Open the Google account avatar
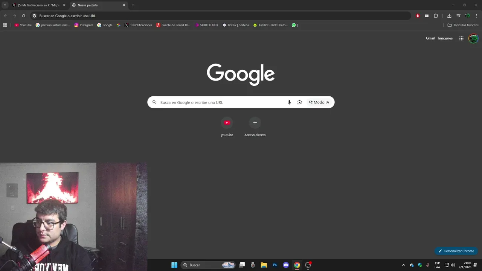This screenshot has width=482, height=271. 473,38
